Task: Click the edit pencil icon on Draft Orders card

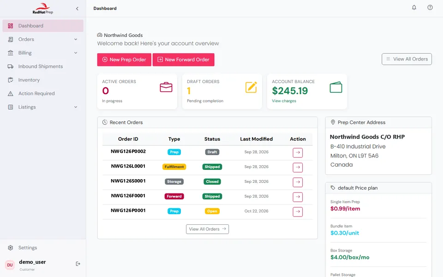Action: pyautogui.click(x=251, y=87)
